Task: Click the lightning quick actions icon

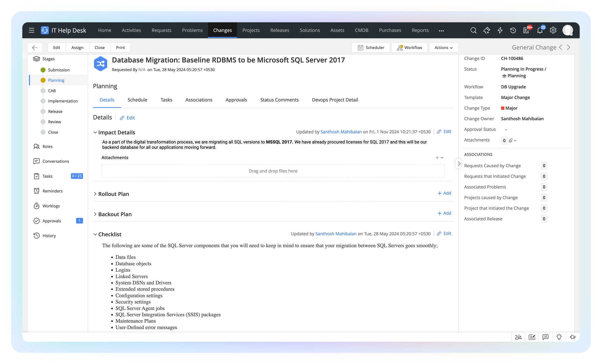Action: click(x=500, y=30)
